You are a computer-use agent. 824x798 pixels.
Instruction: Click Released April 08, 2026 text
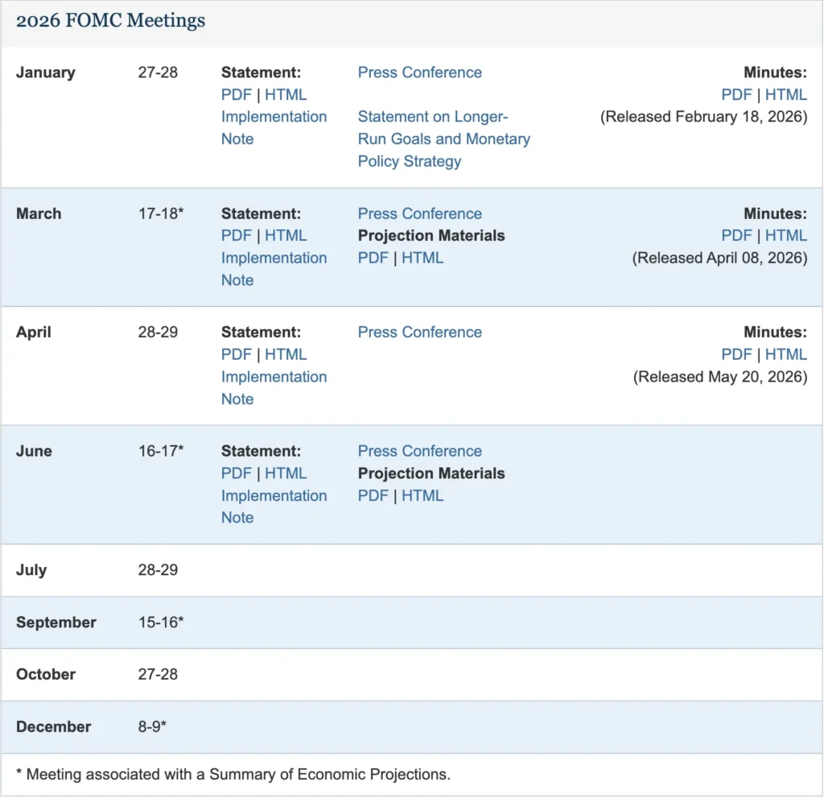click(719, 258)
